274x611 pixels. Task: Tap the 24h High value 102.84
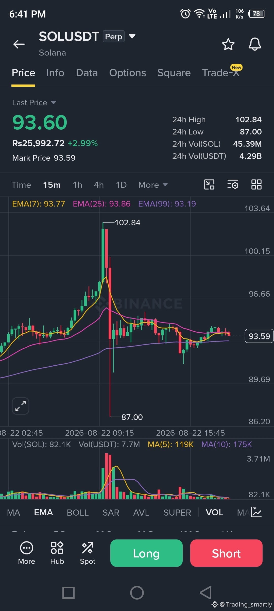click(x=249, y=120)
